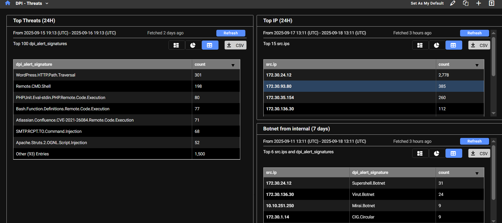This screenshot has height=223, width=502.
Task: Sort Top IP table by count arrow
Action: 477,65
